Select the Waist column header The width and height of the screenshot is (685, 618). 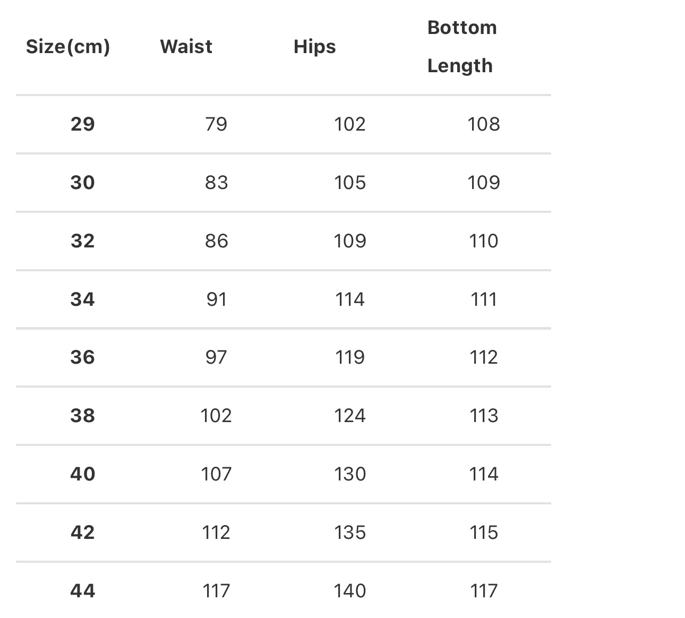point(186,47)
